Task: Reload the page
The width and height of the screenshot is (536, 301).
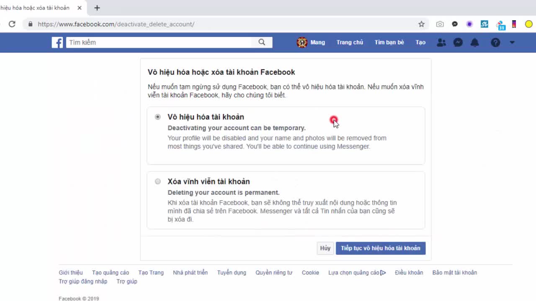Action: pyautogui.click(x=12, y=24)
